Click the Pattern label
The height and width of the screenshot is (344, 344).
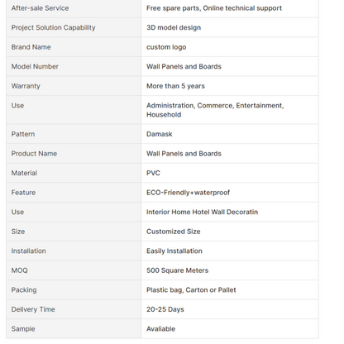(23, 134)
